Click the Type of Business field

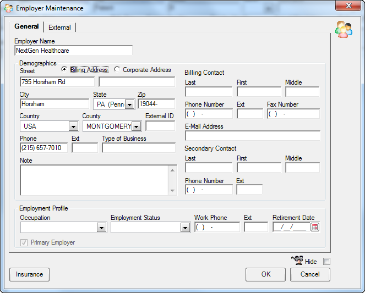139,148
